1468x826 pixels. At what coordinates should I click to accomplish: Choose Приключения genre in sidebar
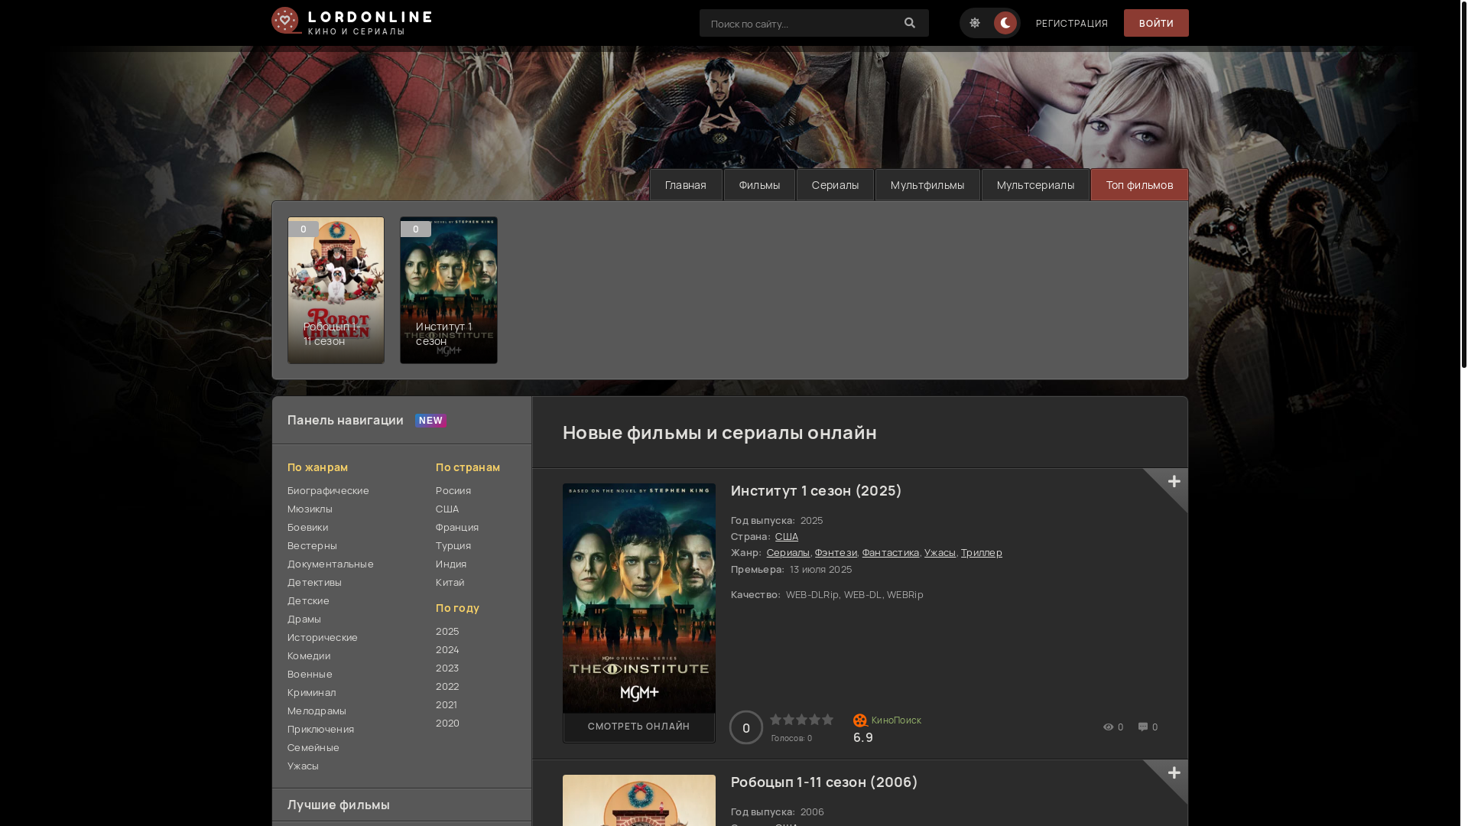320,729
